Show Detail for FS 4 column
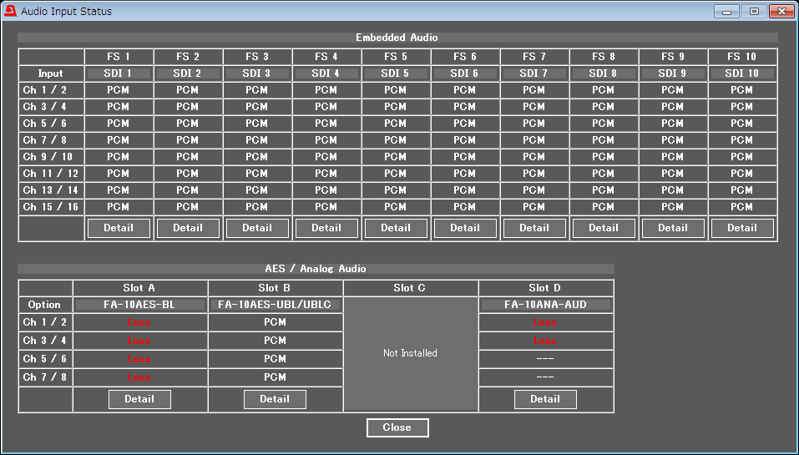Screen dimensions: 799x455 pos(326,228)
